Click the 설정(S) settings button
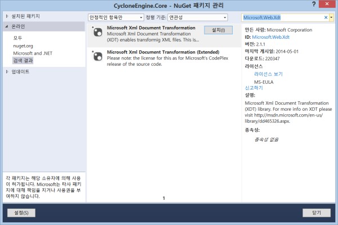 (21, 213)
